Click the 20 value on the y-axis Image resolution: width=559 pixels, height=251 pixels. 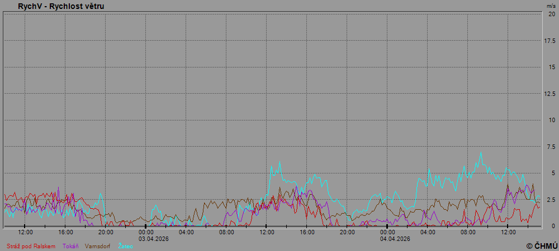(551, 14)
